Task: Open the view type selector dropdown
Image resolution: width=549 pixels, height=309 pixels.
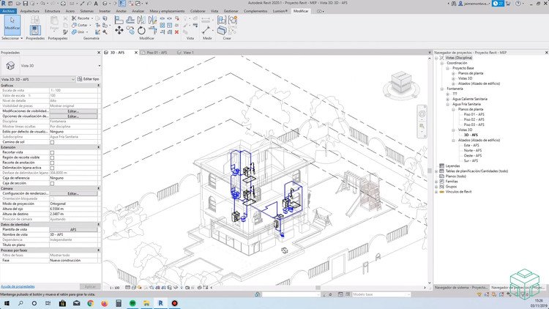Action: pyautogui.click(x=98, y=66)
